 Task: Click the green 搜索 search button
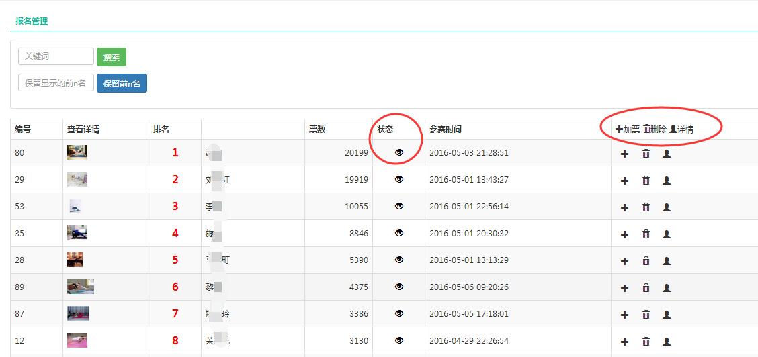pyautogui.click(x=112, y=57)
